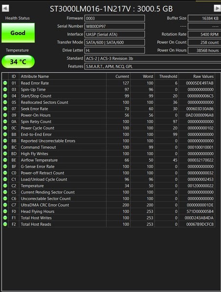
Task: Go to next disk with right arrow
Action: [x=217, y=8]
